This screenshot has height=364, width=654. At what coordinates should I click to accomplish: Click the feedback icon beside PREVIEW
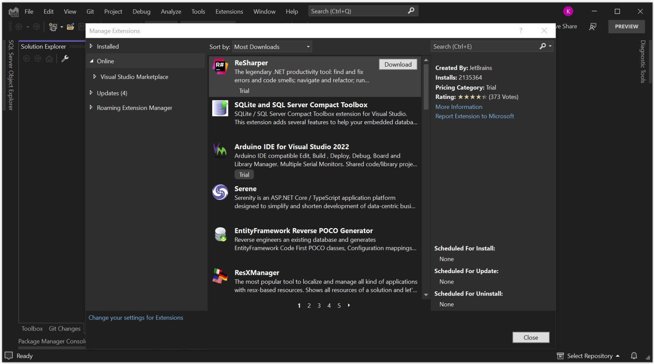tap(593, 27)
